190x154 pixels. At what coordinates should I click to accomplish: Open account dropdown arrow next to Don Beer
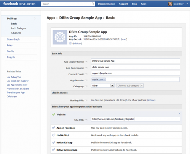(x=187, y=4)
